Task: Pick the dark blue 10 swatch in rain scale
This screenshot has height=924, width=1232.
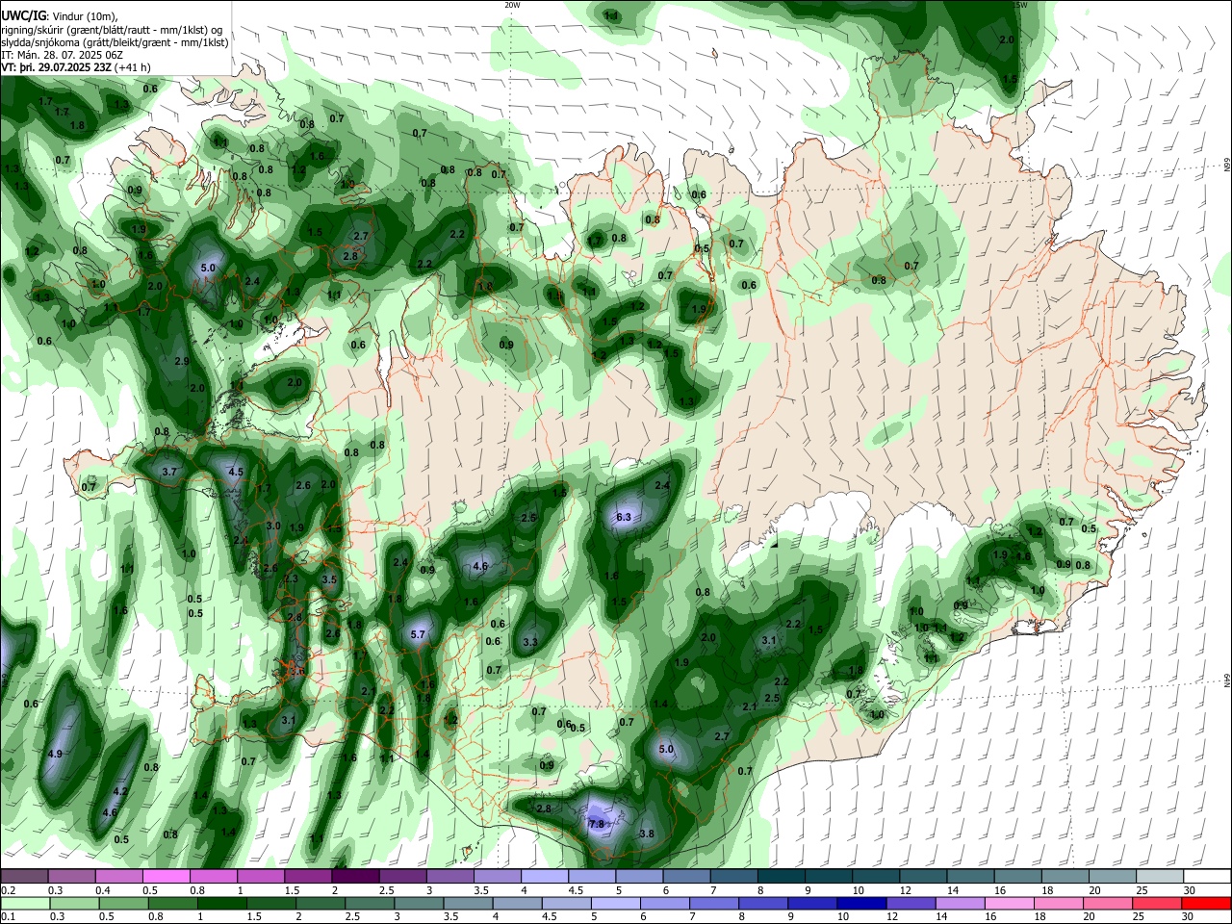Action: click(x=862, y=903)
